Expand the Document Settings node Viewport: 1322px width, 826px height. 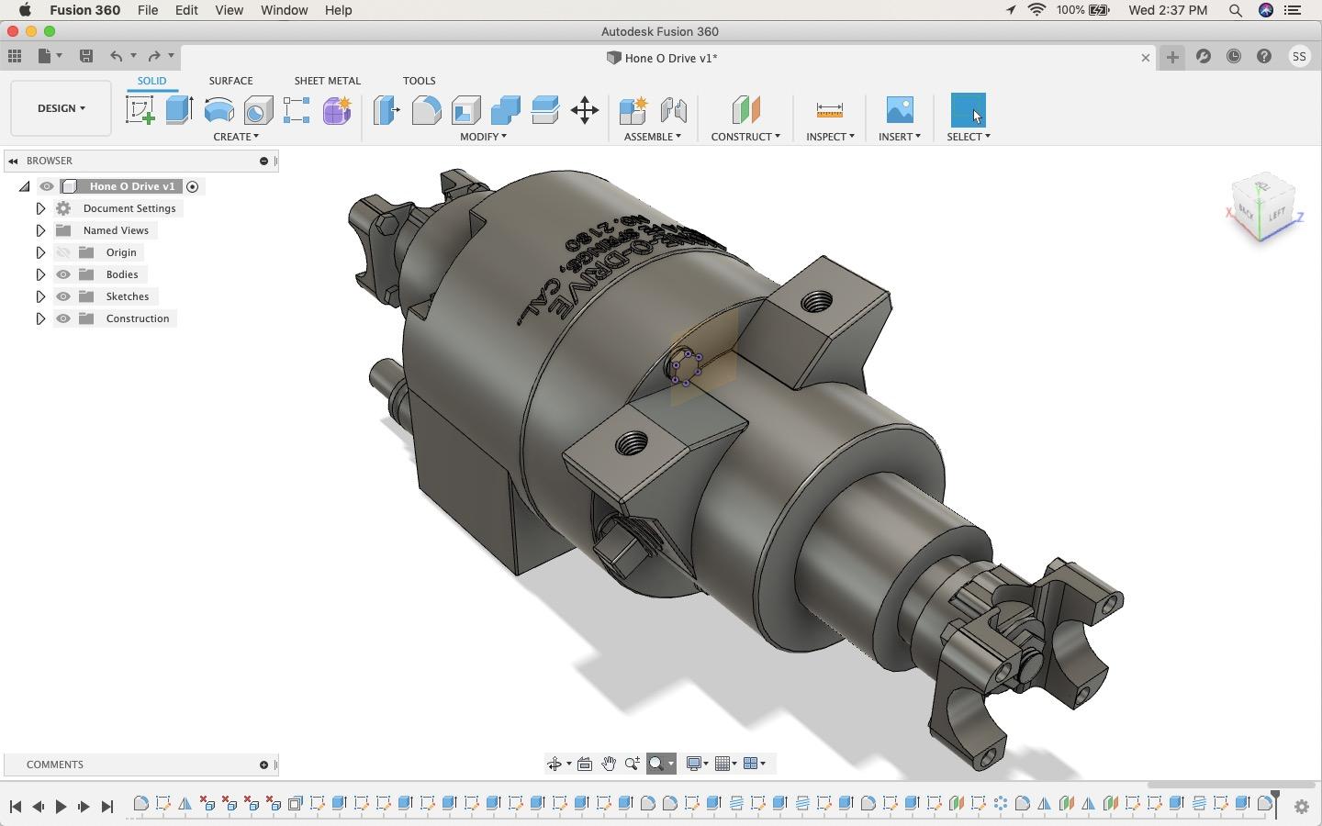click(40, 208)
